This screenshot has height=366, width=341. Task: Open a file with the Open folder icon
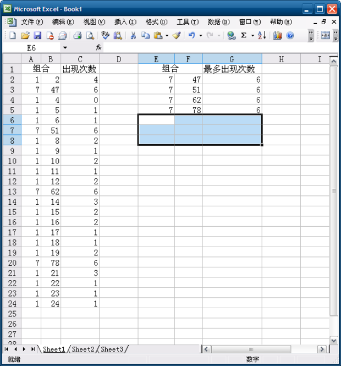tap(25, 35)
